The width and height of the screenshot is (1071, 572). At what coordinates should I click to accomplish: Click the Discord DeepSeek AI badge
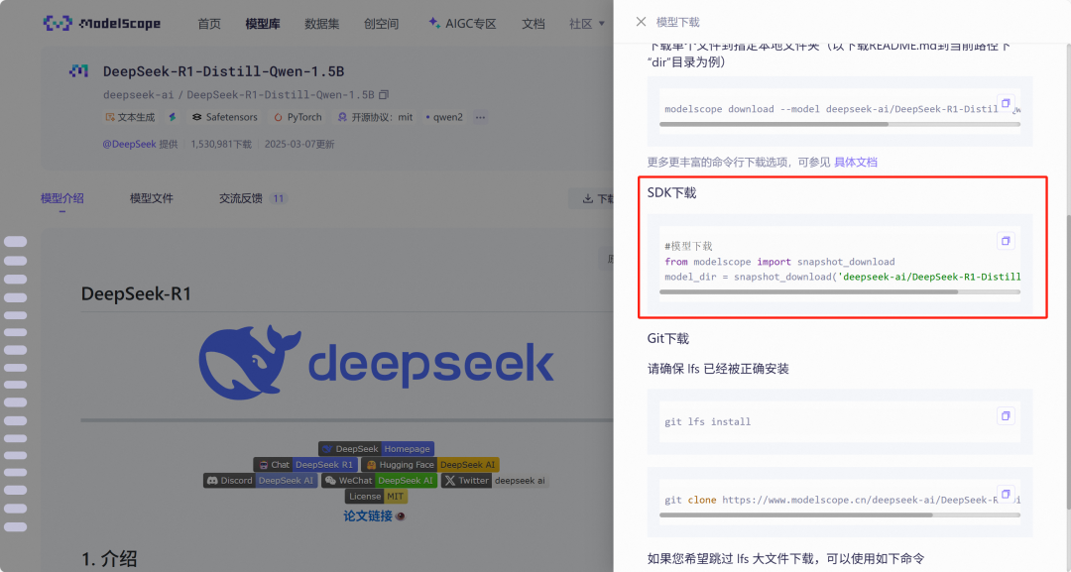[260, 481]
